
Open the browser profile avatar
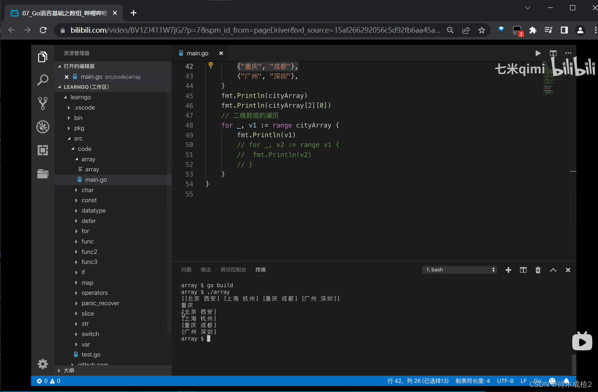580,30
